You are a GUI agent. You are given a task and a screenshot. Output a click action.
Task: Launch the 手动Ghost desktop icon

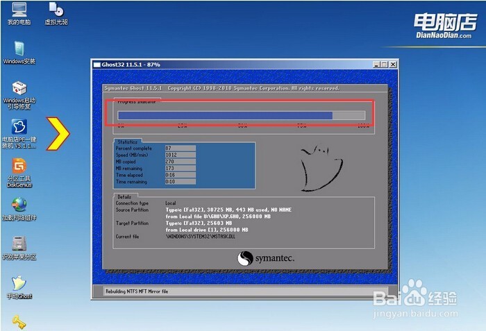19,287
